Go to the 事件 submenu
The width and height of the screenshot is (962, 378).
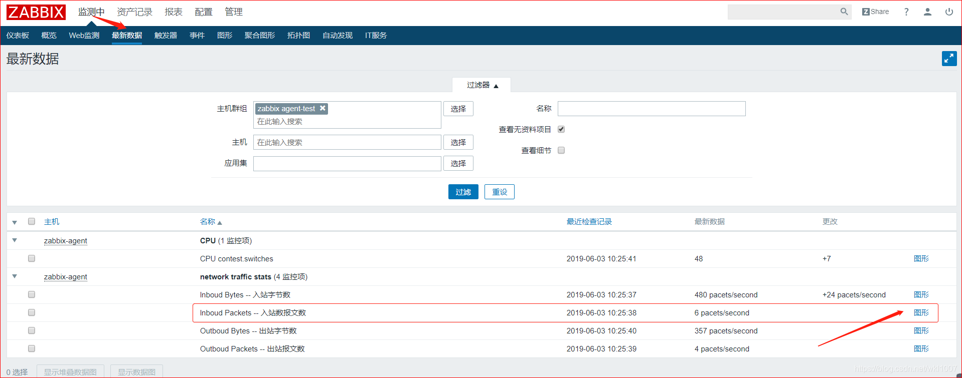[197, 36]
